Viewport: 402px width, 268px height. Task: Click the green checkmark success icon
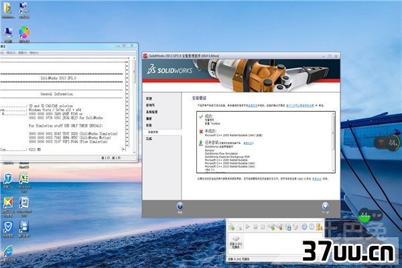point(201,117)
